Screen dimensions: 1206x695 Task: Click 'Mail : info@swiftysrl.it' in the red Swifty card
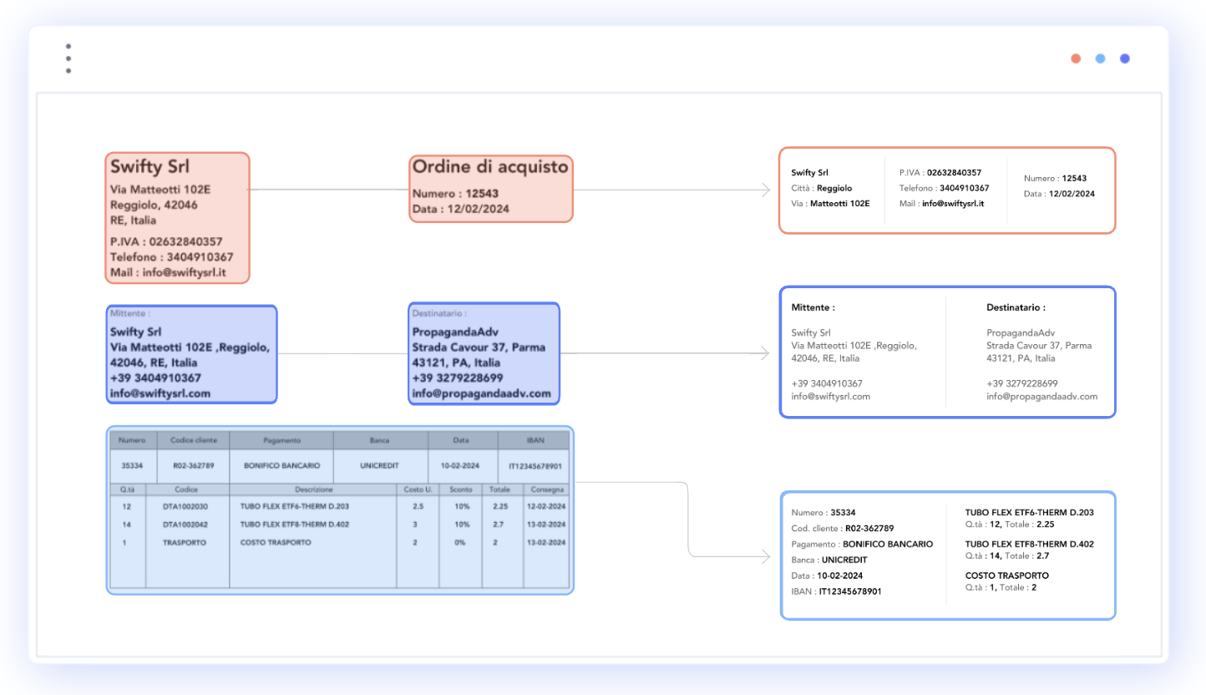(168, 273)
